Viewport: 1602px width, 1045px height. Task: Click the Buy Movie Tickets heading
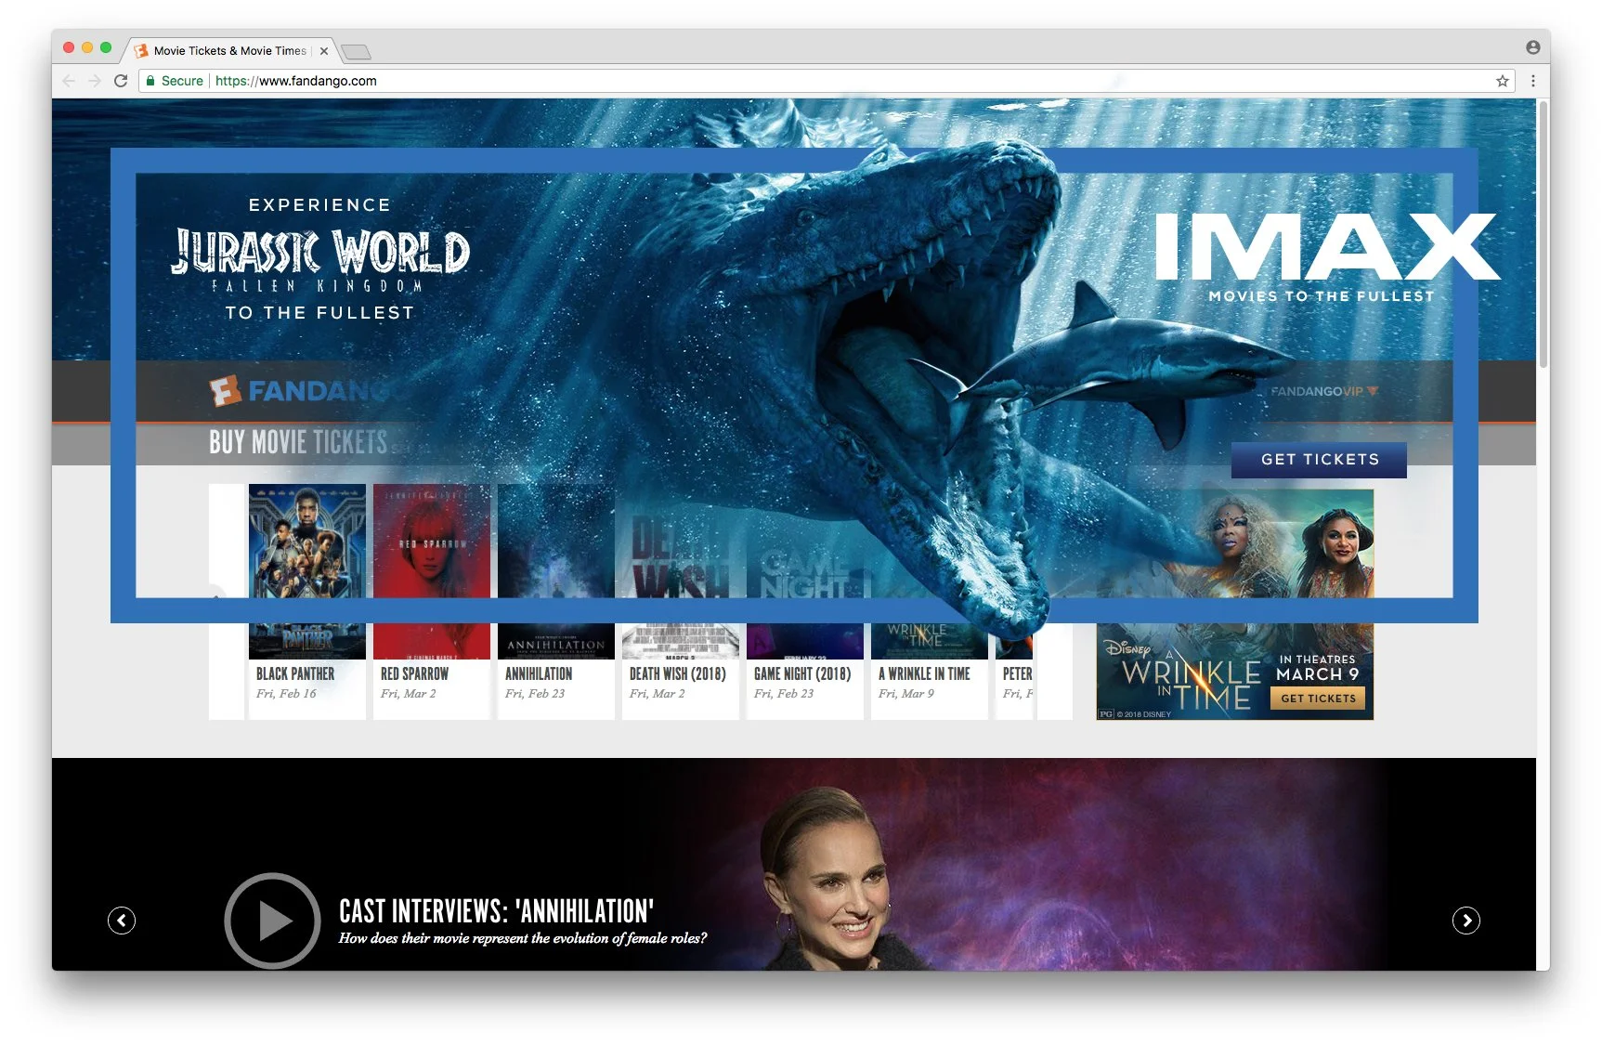(x=298, y=442)
